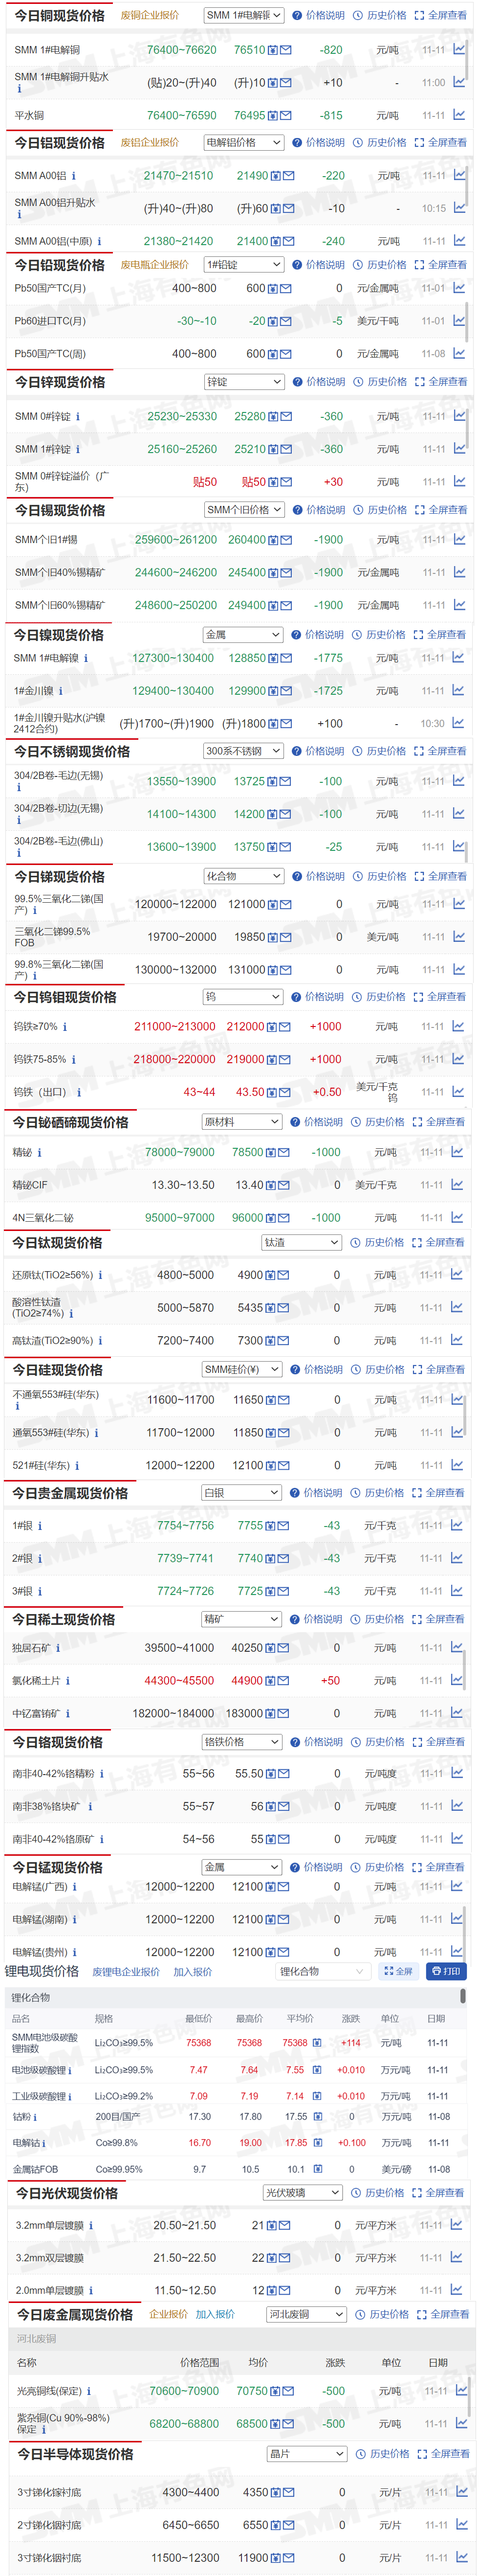Open the 1#铅锭 dropdown

point(244,265)
